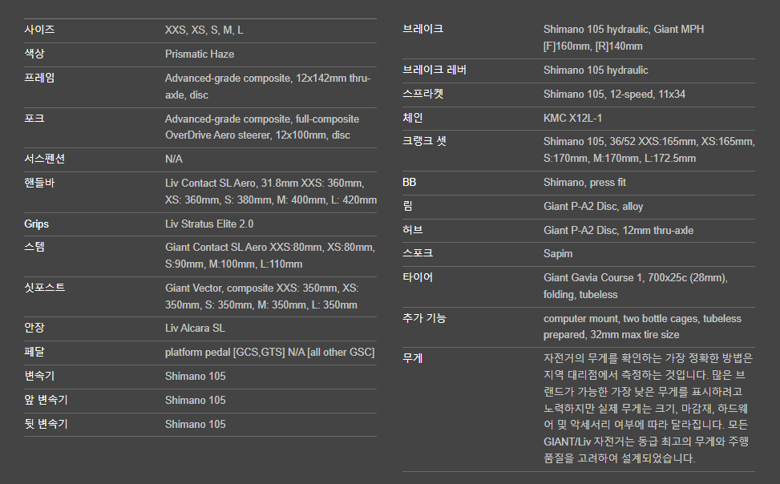Select the 'platform pedal [GCS,GTS]' value
The height and width of the screenshot is (484, 780).
coord(269,352)
